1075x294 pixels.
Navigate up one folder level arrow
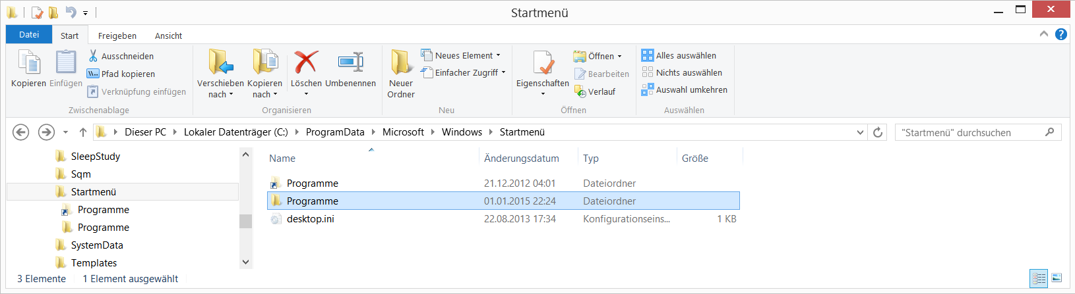point(83,132)
